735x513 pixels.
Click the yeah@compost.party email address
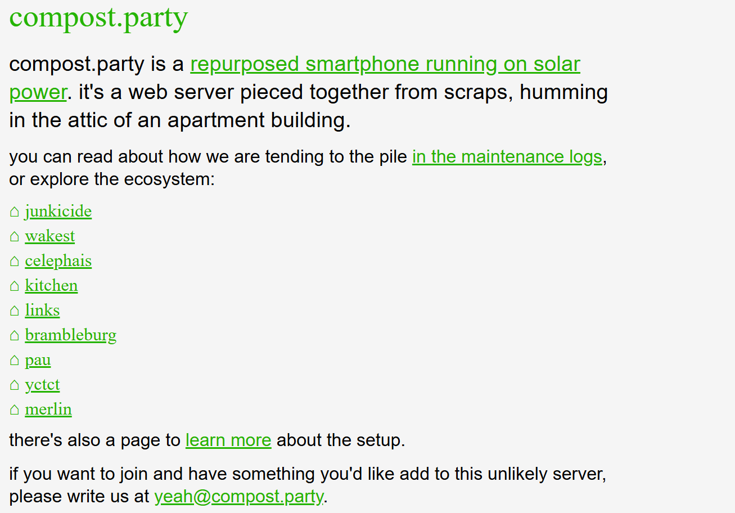tap(239, 497)
